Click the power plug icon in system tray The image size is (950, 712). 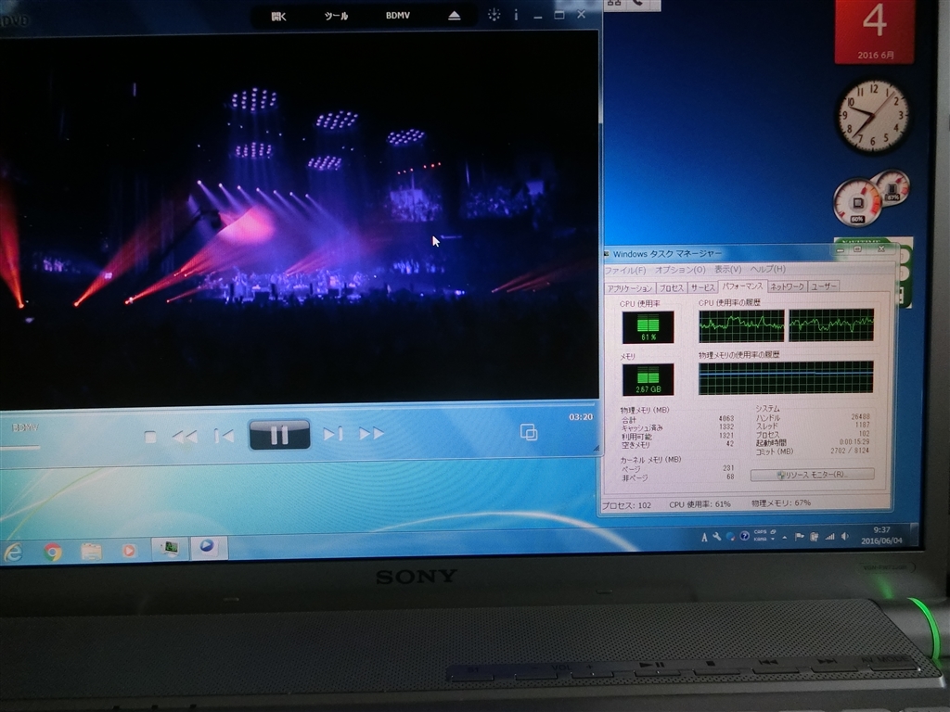click(x=815, y=537)
